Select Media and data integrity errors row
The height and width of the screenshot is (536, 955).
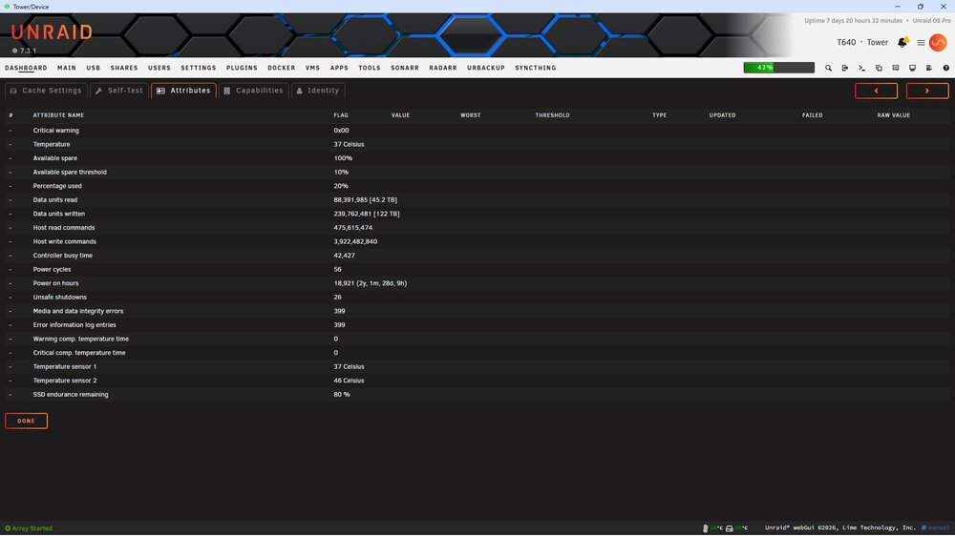tap(477, 311)
